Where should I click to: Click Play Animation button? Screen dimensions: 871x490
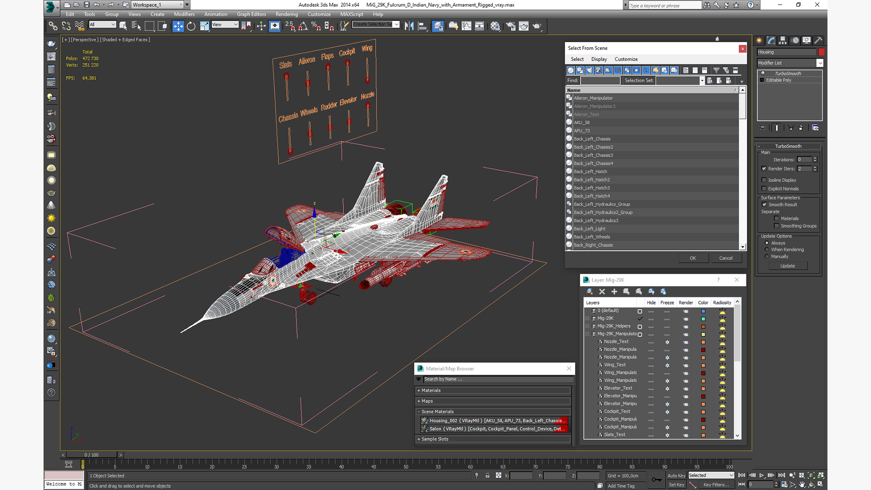point(762,475)
